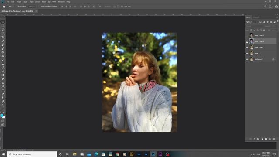Hide Layer 1 with eye icon
The image size is (279, 157).
pos(247,53)
